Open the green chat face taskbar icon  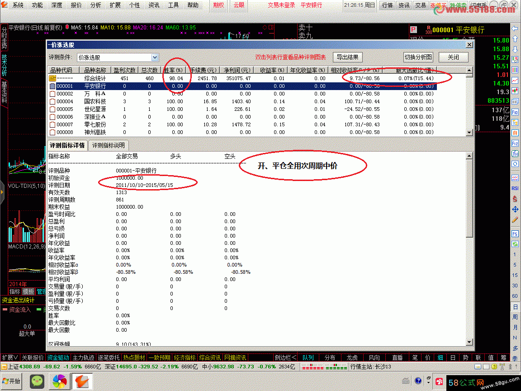coord(37,381)
